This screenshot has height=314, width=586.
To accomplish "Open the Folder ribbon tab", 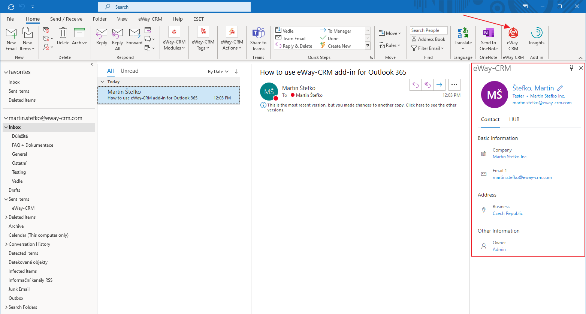I will tap(100, 19).
